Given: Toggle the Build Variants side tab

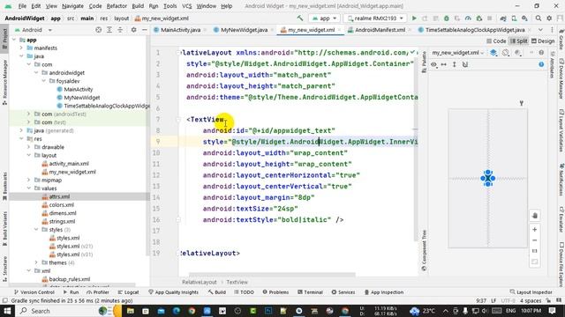Looking at the screenshot, I should pyautogui.click(x=4, y=228).
